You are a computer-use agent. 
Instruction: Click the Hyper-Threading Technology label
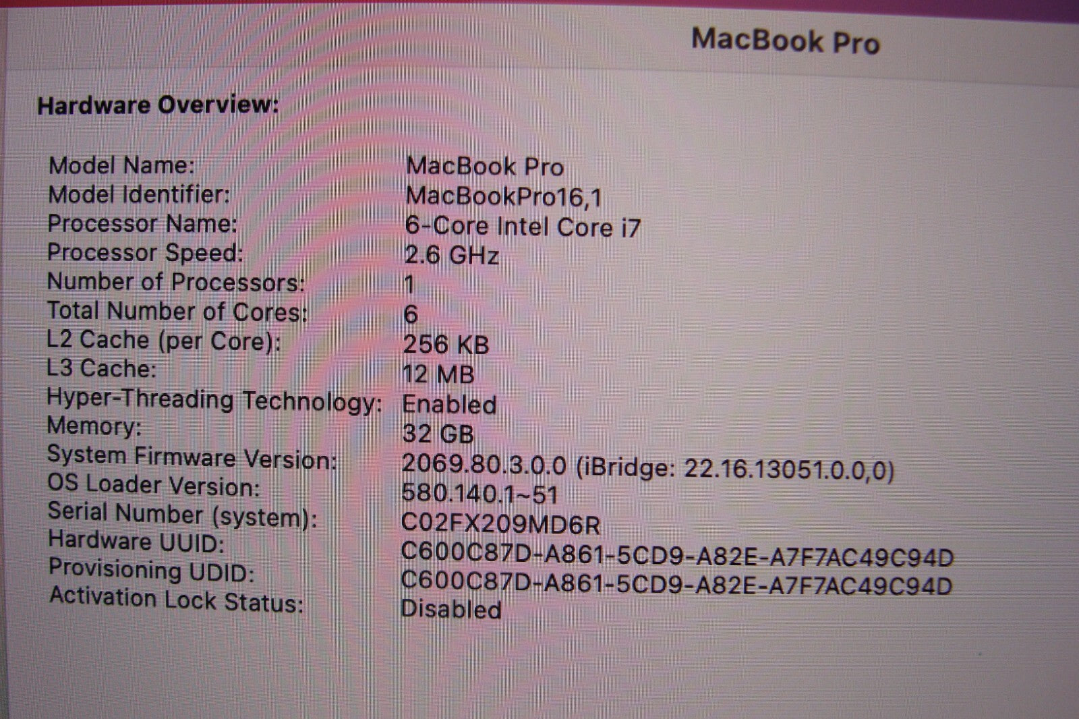click(214, 400)
